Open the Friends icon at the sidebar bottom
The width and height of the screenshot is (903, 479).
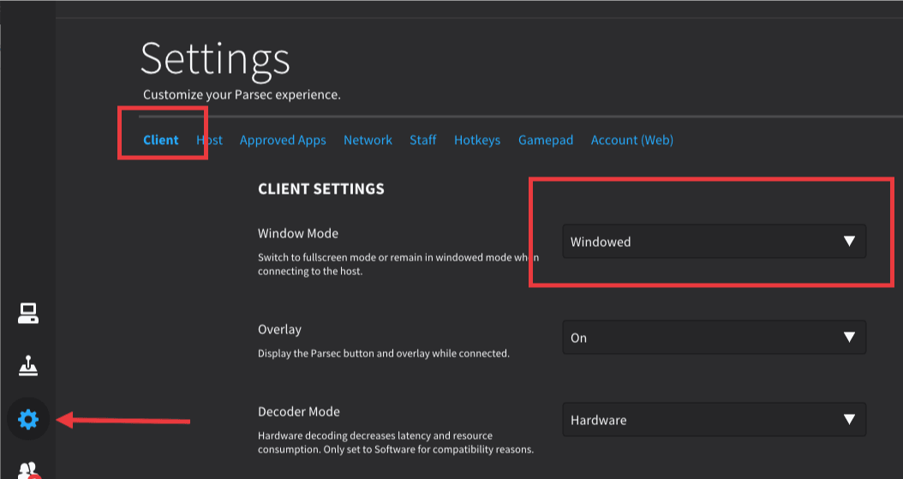point(28,470)
